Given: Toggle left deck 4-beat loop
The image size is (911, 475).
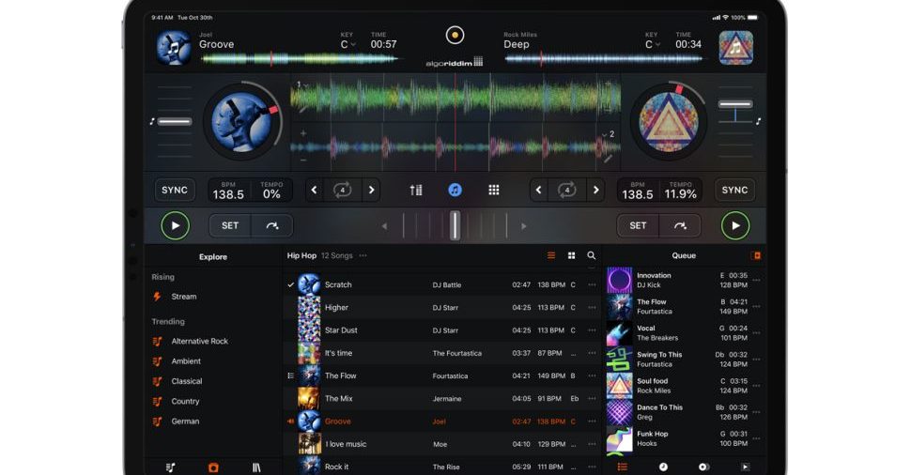Looking at the screenshot, I should (342, 190).
